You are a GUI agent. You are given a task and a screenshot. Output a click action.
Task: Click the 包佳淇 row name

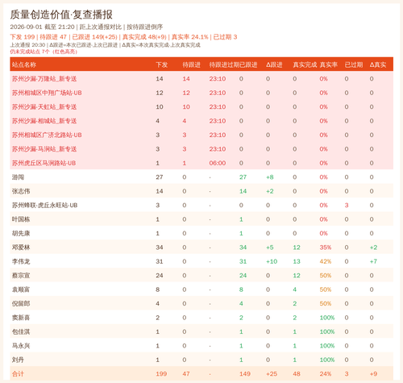[21, 331]
